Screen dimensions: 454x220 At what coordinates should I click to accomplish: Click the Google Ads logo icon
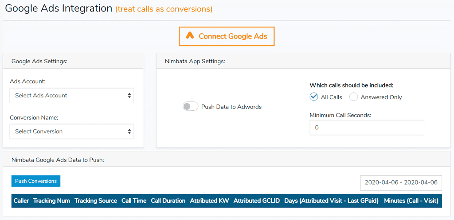190,36
